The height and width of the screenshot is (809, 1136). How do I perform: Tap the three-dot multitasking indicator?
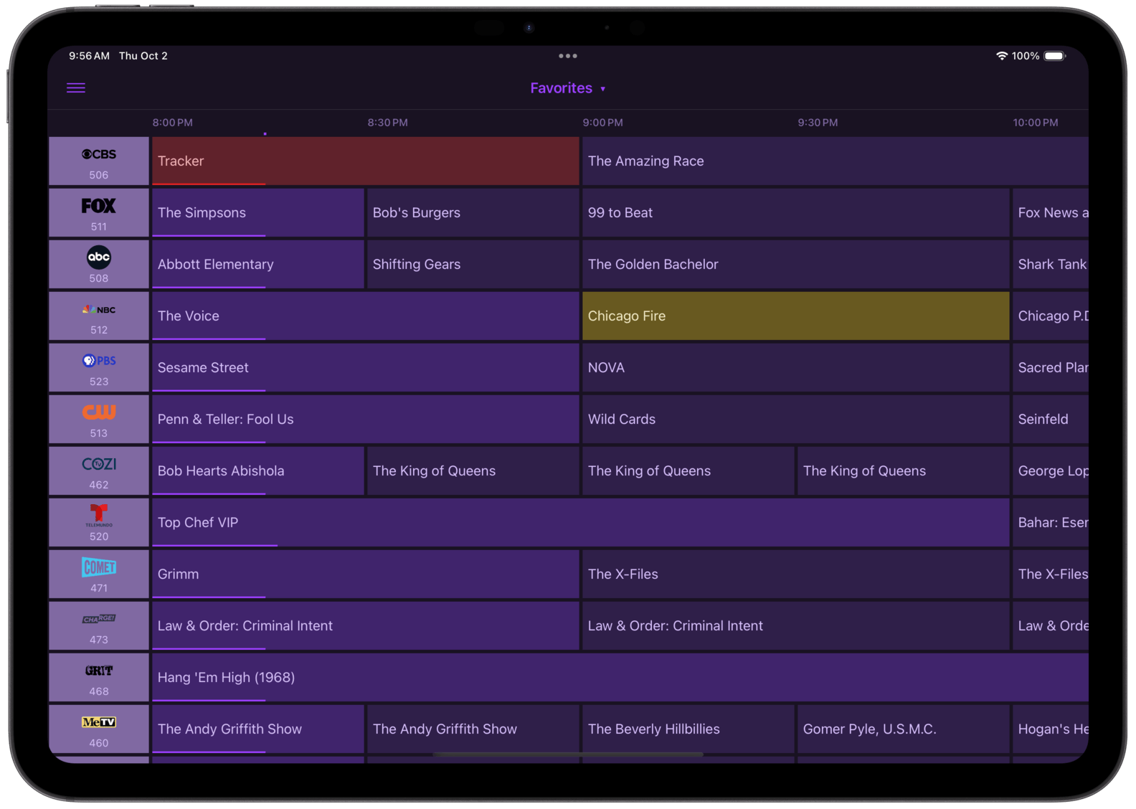567,56
